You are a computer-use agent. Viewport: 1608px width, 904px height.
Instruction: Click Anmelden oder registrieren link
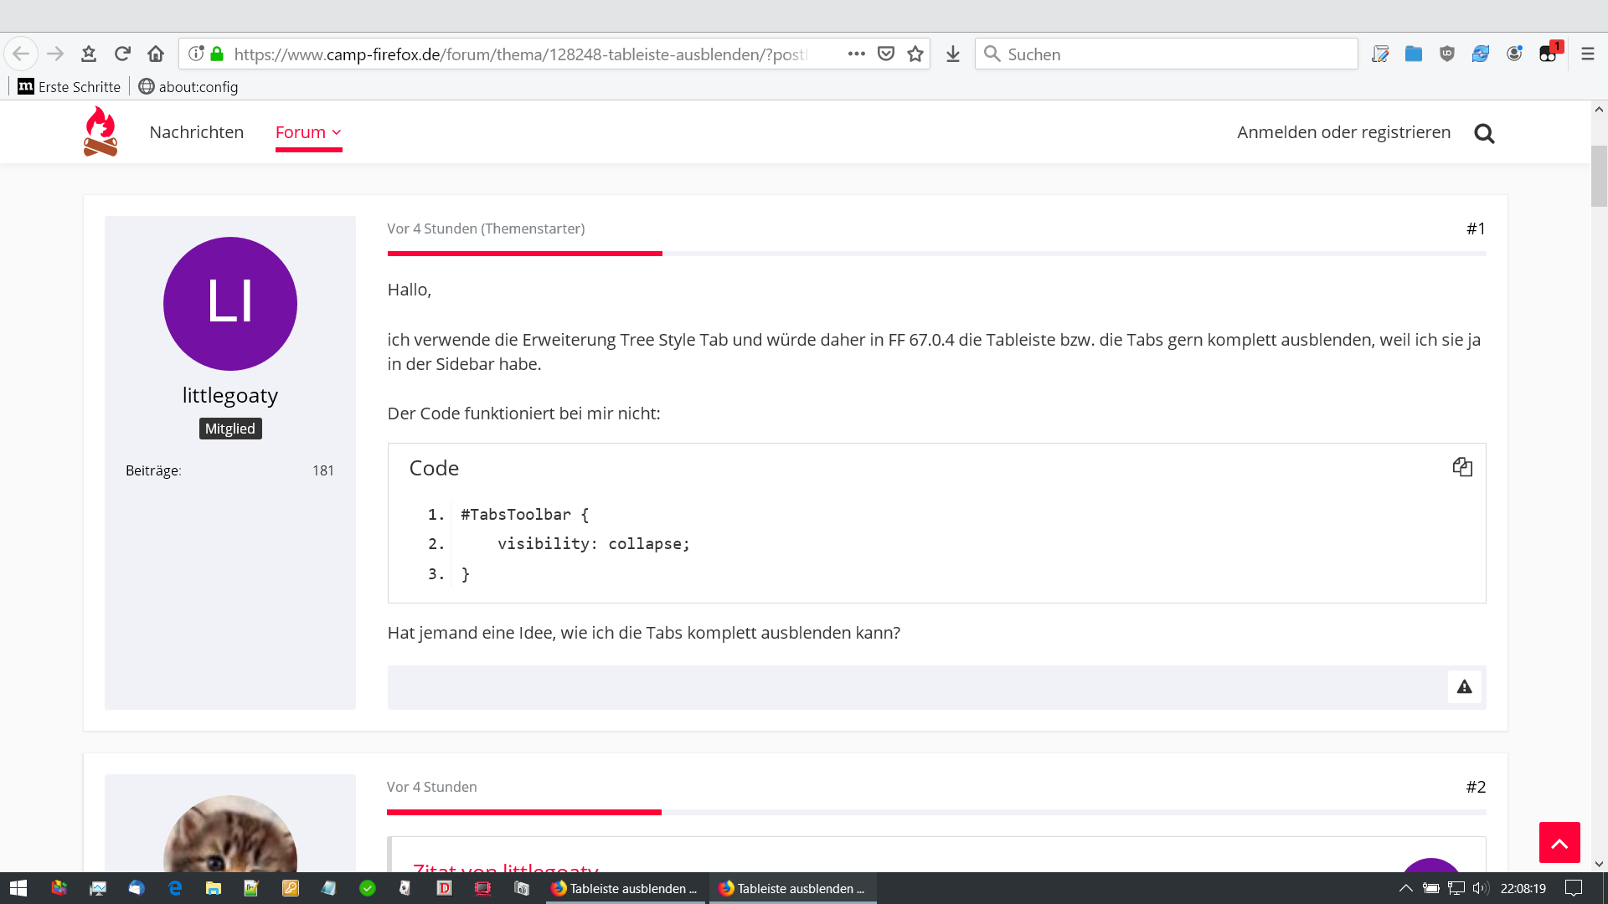coord(1343,132)
